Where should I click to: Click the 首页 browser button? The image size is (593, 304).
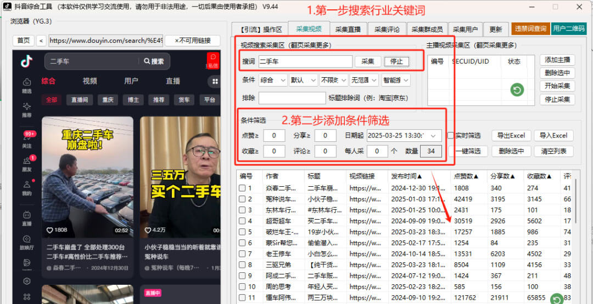(x=24, y=41)
